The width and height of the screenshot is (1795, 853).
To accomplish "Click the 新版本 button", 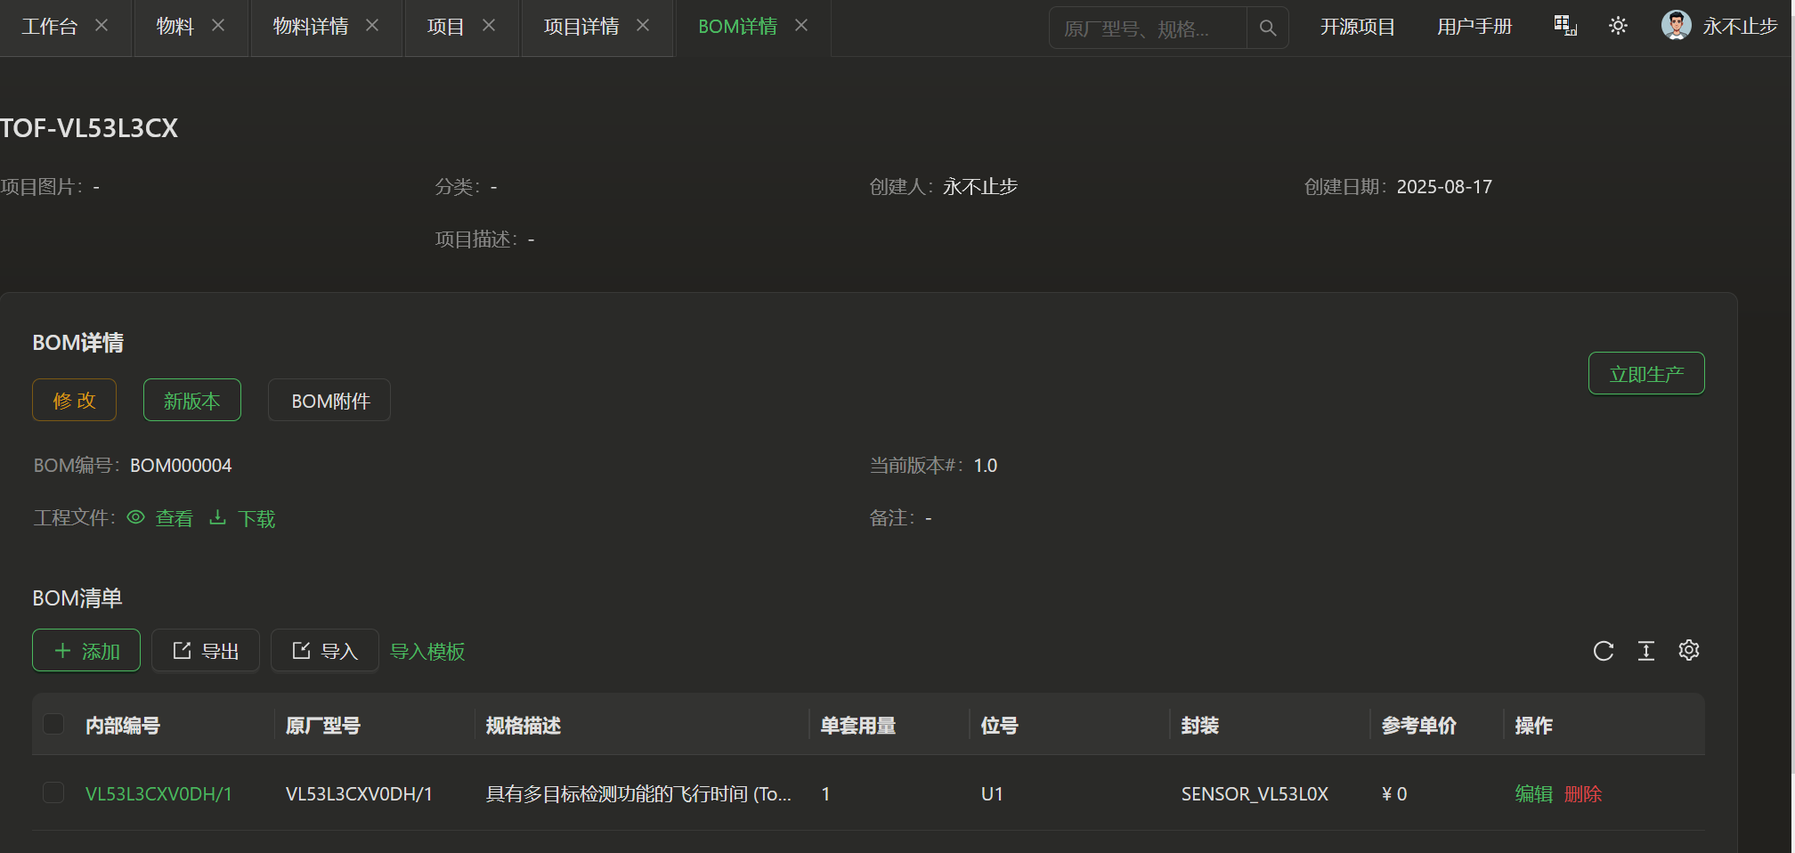I will coord(191,401).
